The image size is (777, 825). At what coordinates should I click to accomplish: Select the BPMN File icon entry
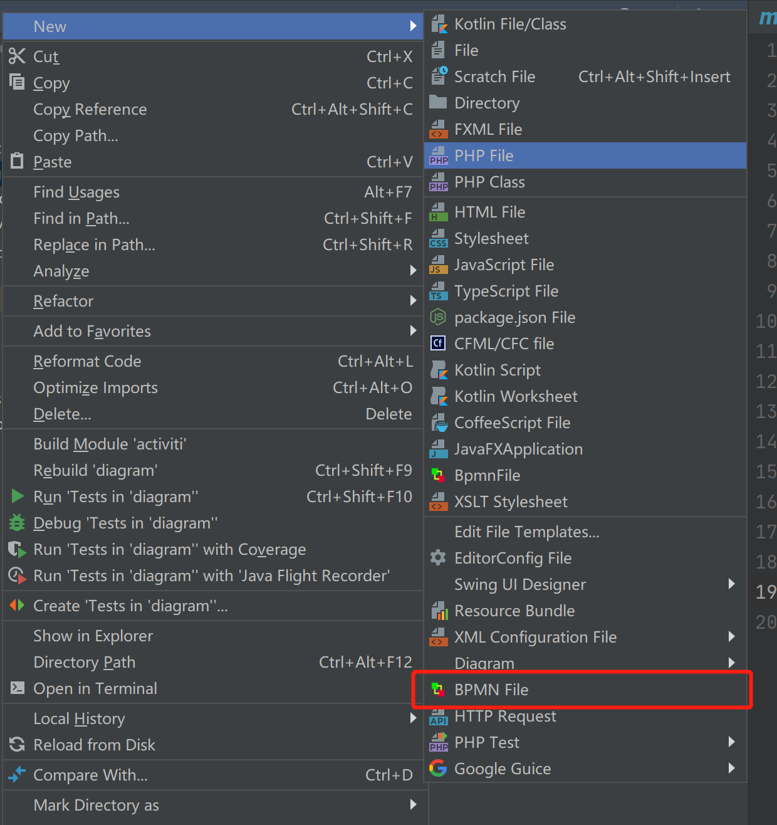[439, 690]
